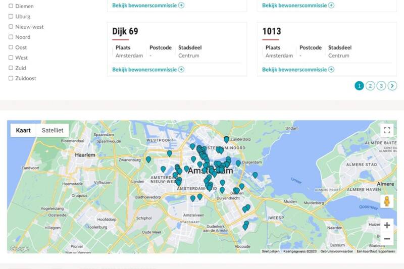Click the map marker near Zwanenburg
The height and width of the screenshot is (269, 404).
148,159
